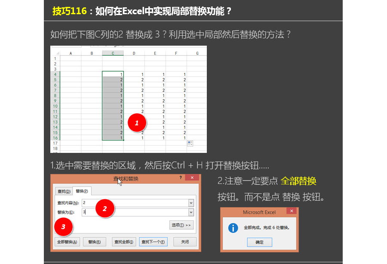Click cell C4 containing 1

[x=113, y=75]
